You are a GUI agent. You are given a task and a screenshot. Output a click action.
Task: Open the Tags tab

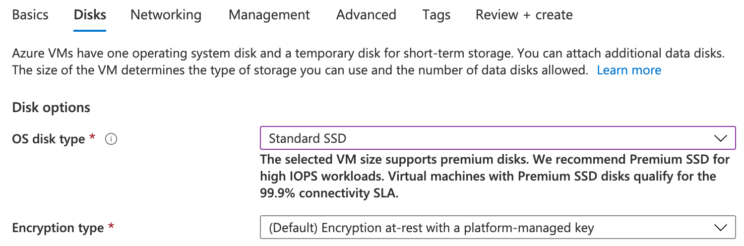pyautogui.click(x=436, y=15)
